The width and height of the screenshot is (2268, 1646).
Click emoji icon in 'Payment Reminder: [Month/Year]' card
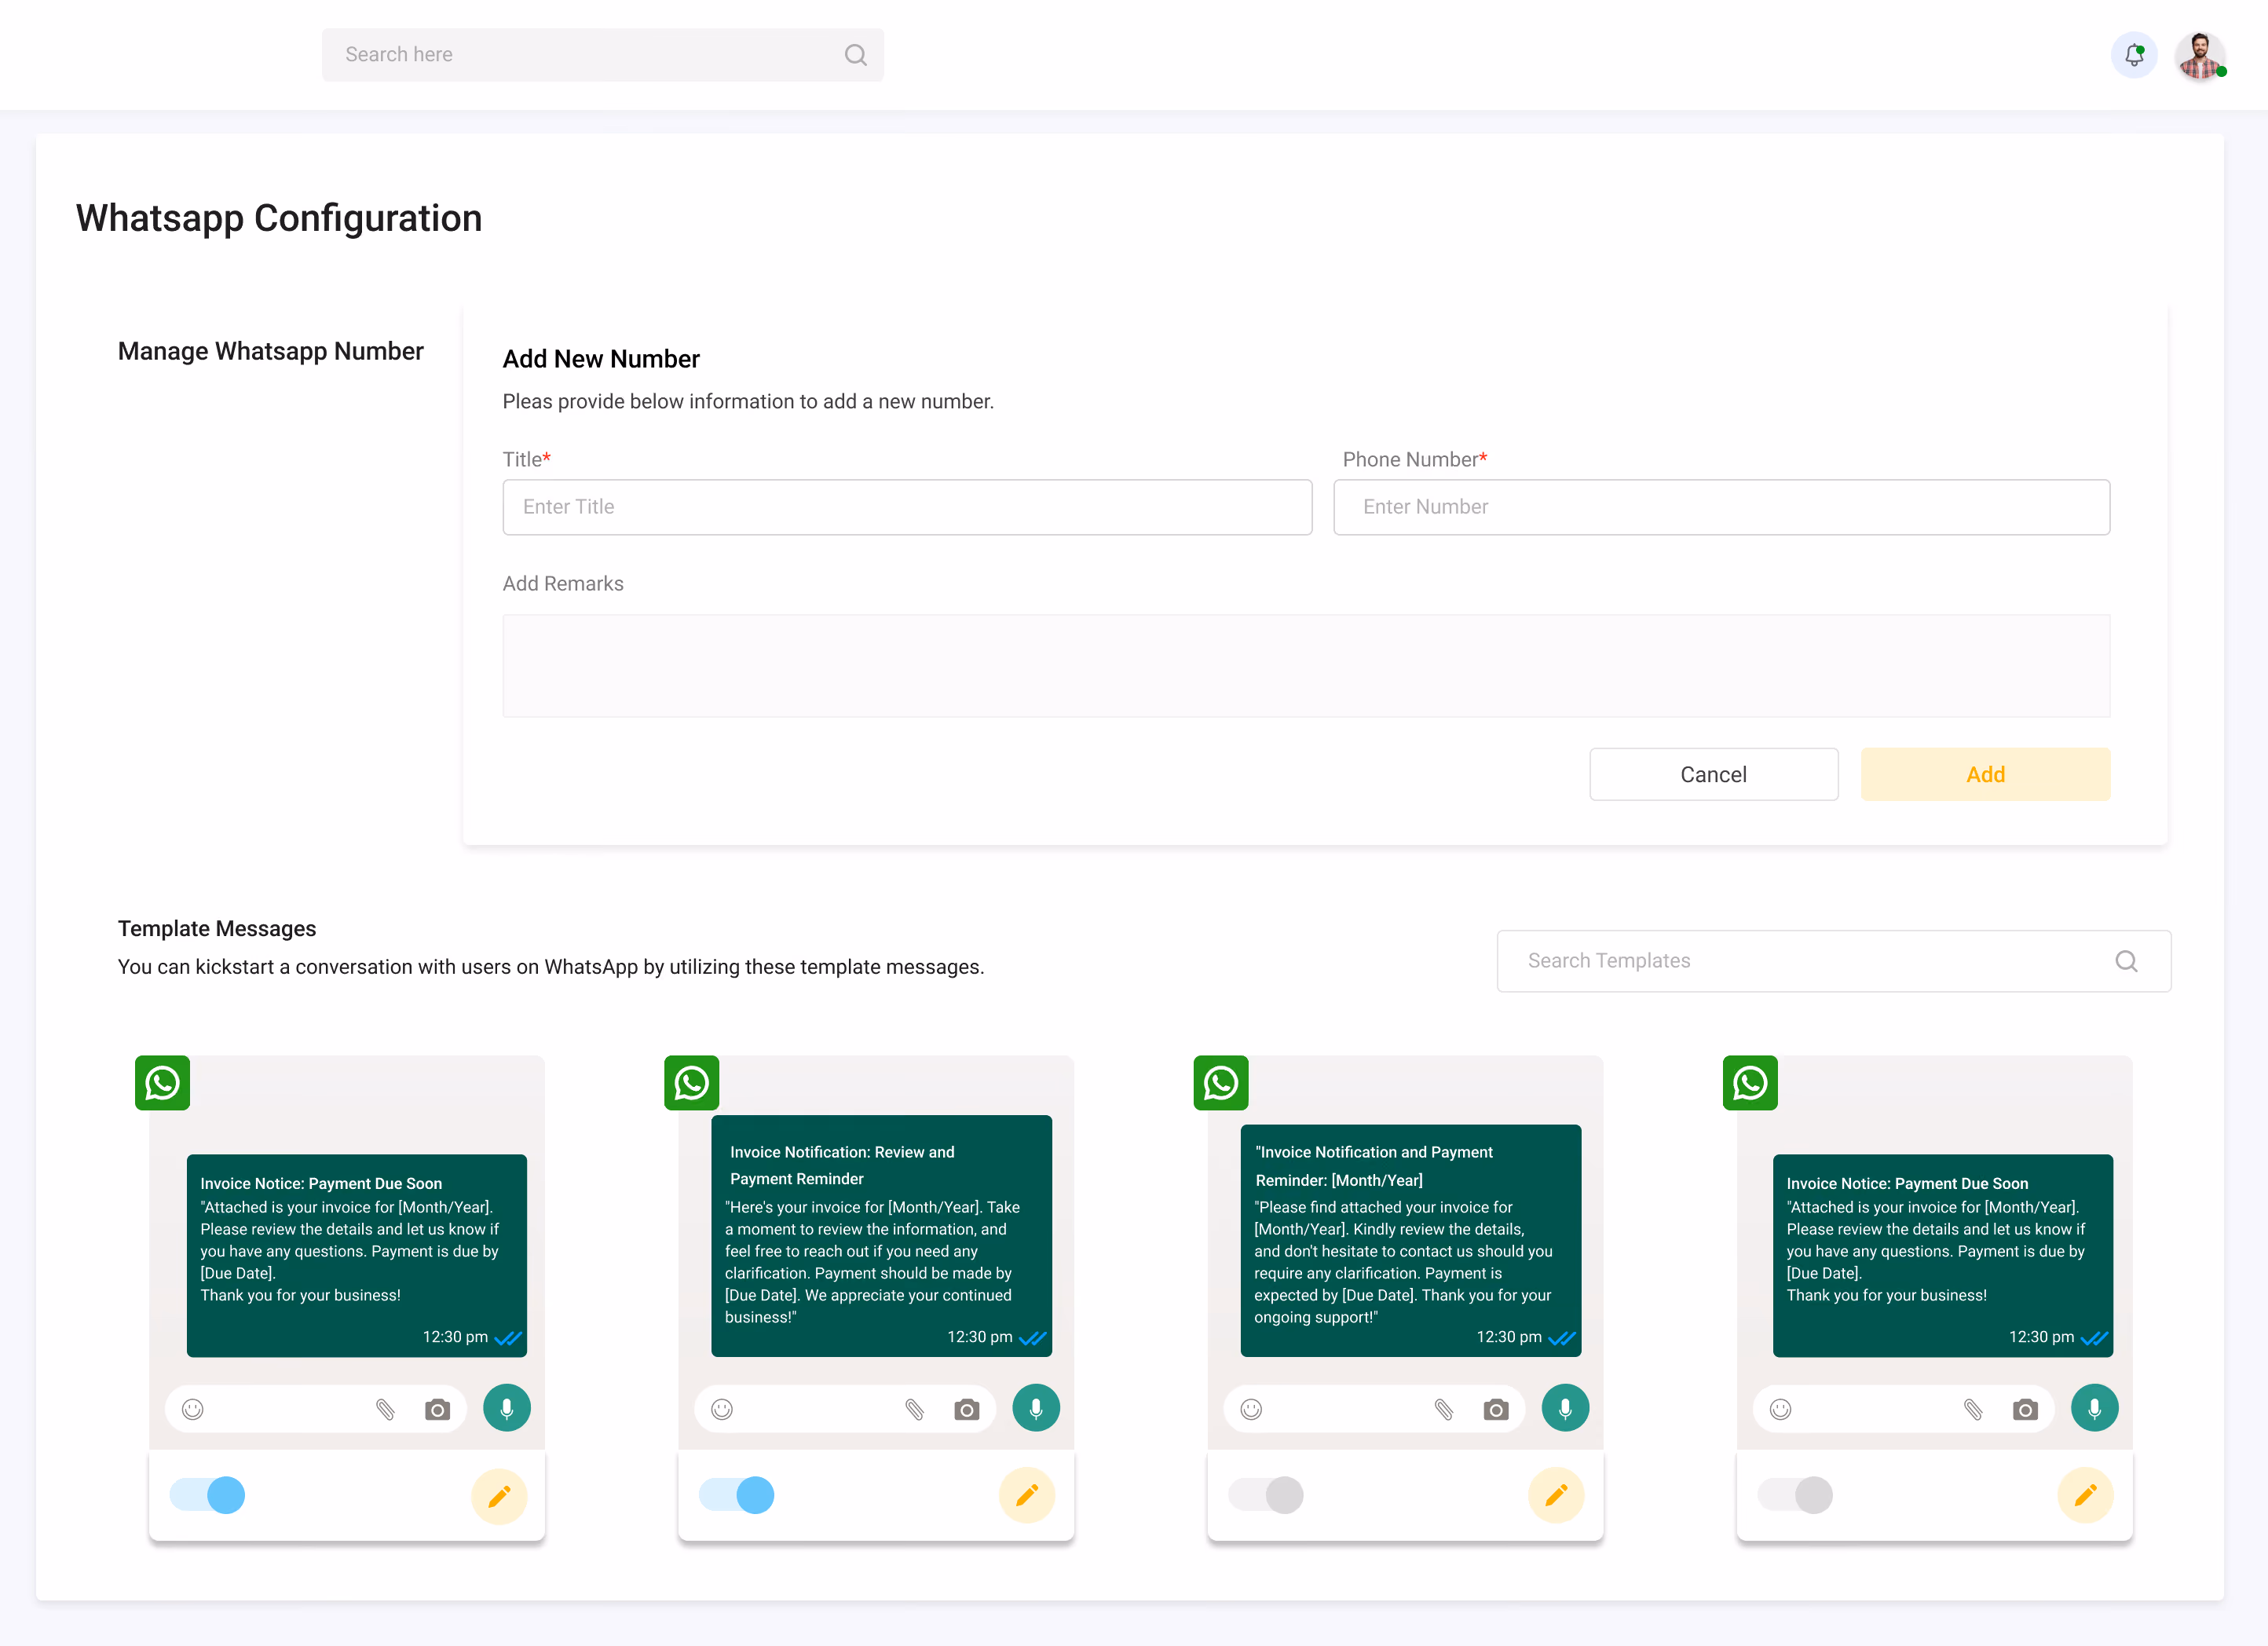pos(1251,1409)
